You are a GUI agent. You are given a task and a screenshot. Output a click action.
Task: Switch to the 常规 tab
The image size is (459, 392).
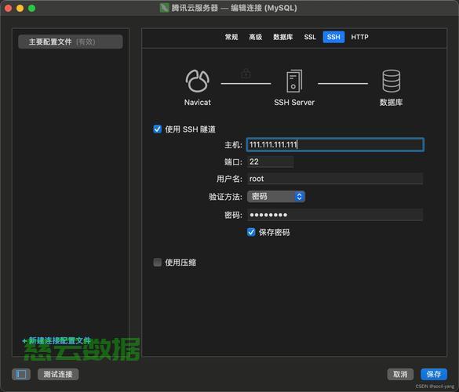(231, 37)
